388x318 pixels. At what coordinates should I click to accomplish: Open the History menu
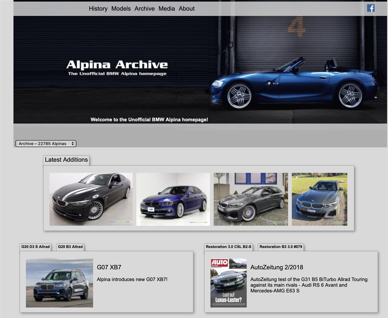tap(98, 9)
